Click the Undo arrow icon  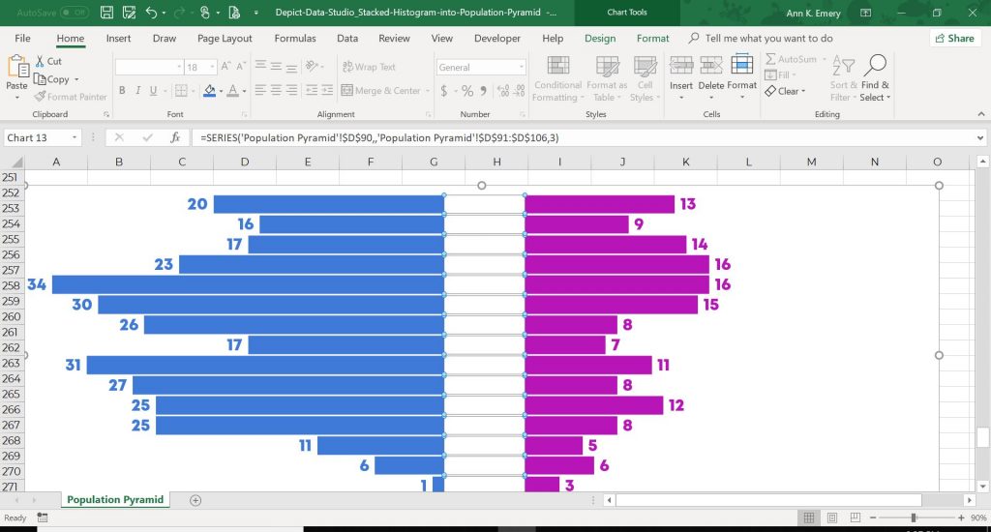pyautogui.click(x=151, y=12)
